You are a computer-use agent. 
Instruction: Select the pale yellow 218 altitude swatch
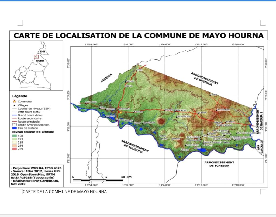click(x=14, y=142)
